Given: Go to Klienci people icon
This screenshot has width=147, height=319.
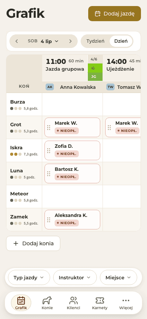Looking at the screenshot, I should pos(73,303).
